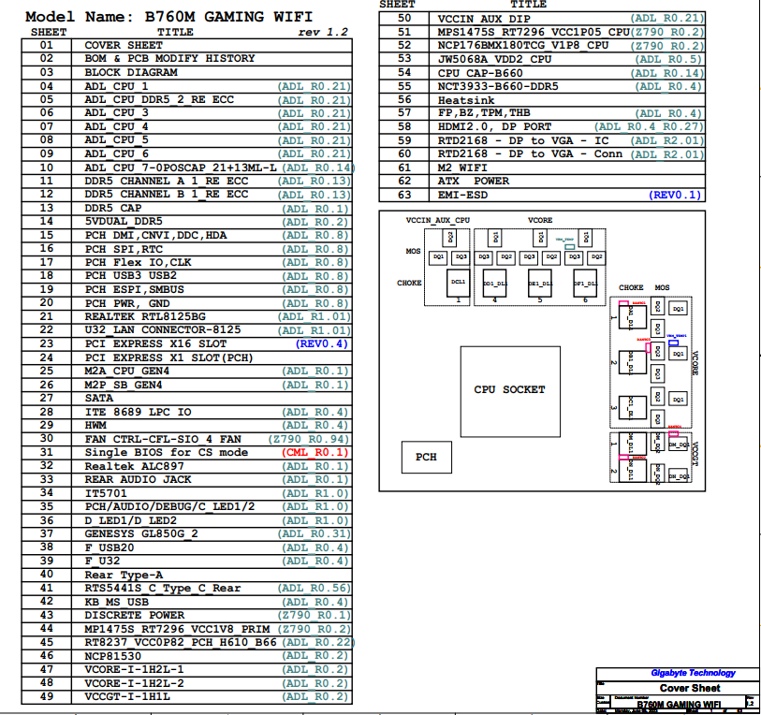Click the "D_LED1/D_LED2" sheet title
761x715 pixels.
[x=130, y=520]
